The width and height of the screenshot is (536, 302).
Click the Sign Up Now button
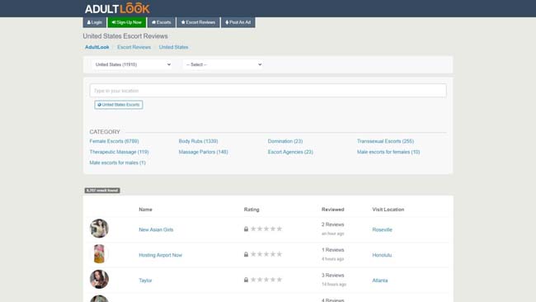tap(127, 22)
